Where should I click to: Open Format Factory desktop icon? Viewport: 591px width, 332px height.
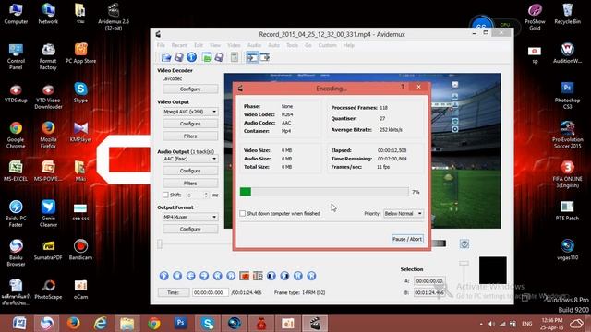coord(48,56)
